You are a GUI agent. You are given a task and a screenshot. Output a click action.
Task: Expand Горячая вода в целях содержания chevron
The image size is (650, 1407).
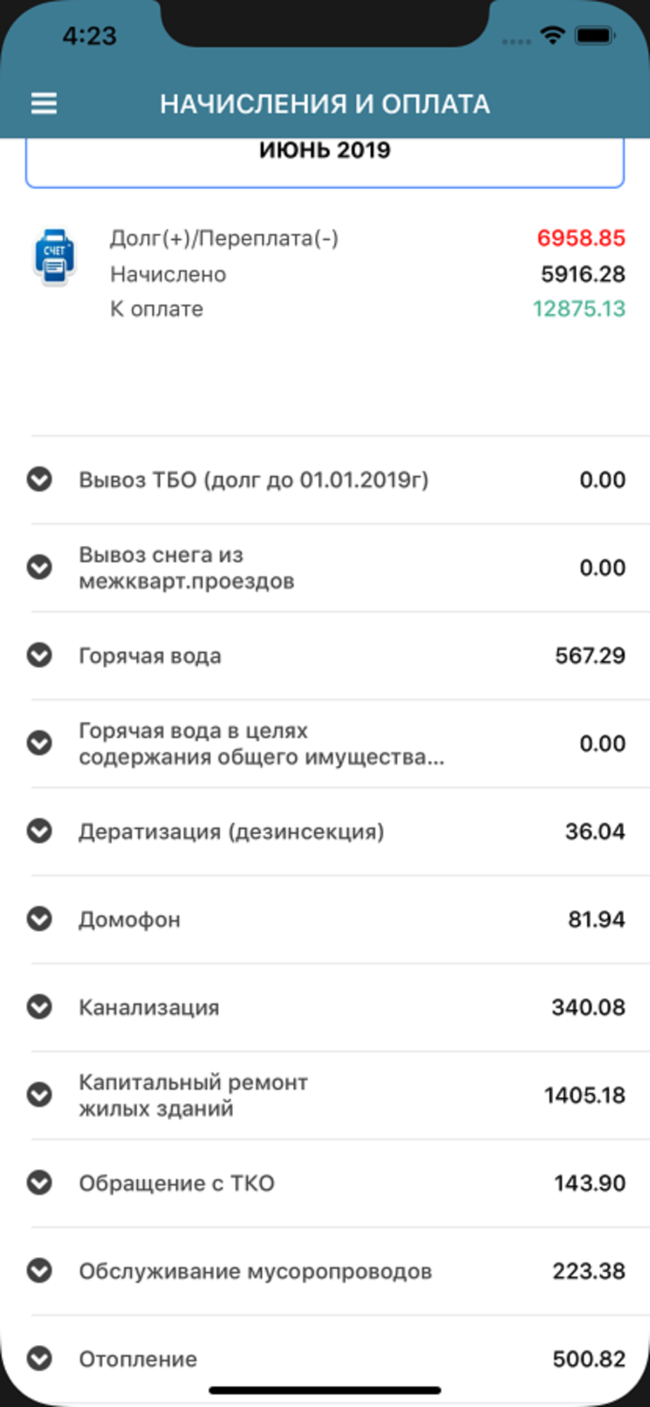[39, 744]
